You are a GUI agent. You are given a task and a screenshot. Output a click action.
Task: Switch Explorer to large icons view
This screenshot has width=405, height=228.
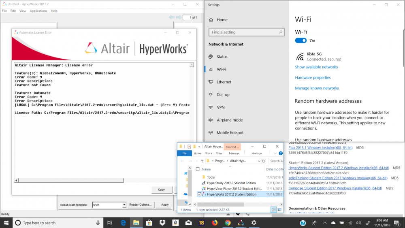[x=279, y=210]
